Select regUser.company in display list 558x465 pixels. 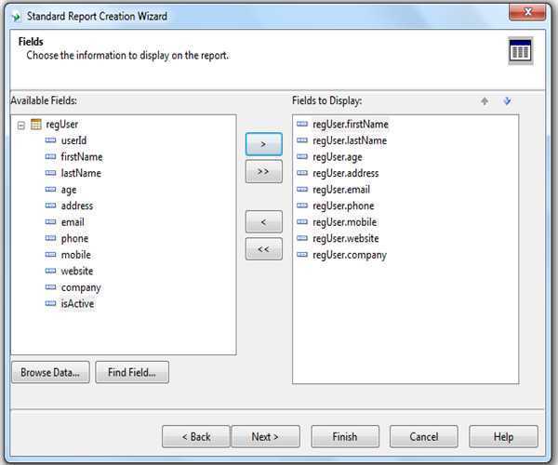349,255
